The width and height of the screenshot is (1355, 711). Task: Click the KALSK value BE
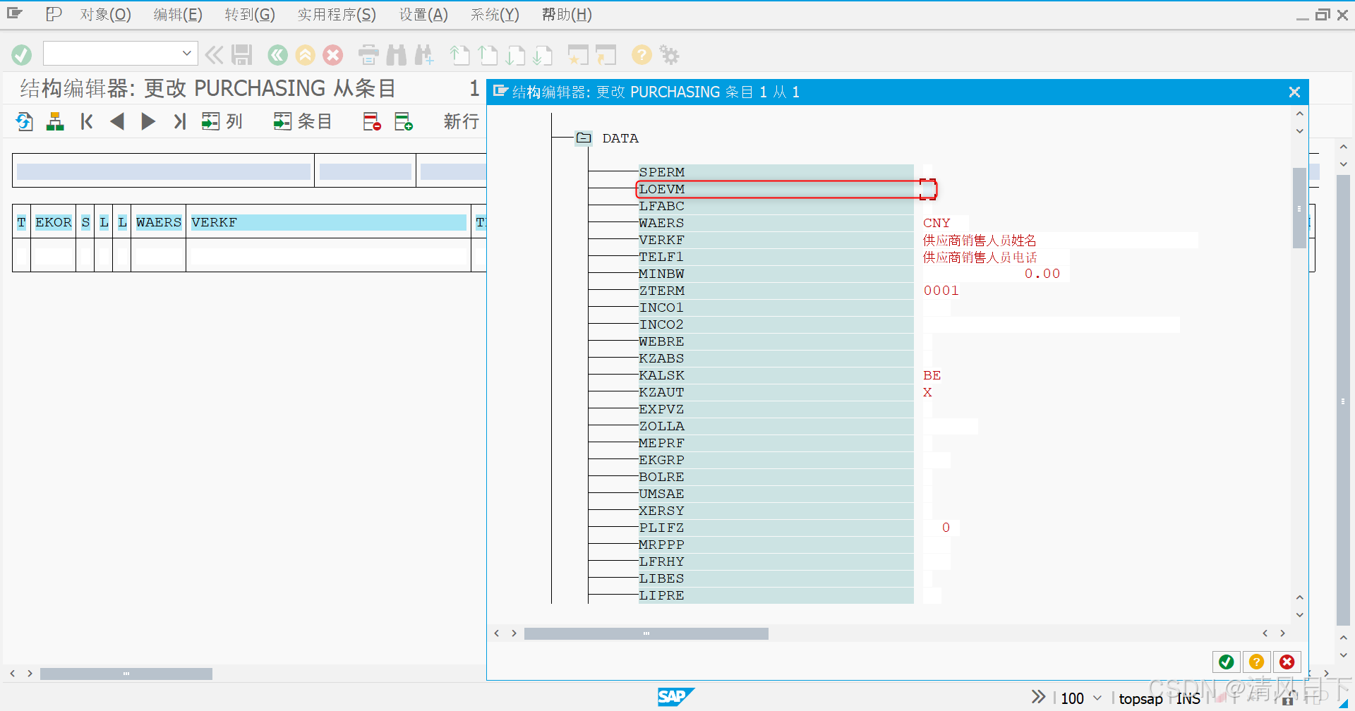932,375
